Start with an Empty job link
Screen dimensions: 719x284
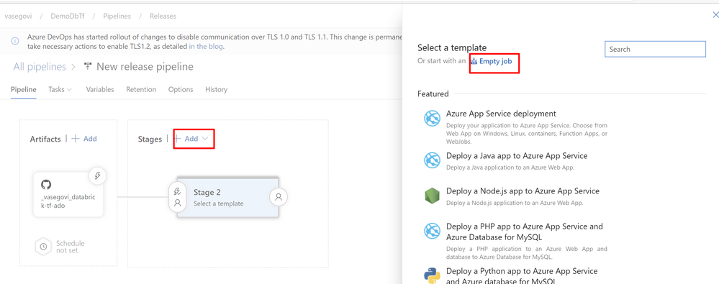491,61
